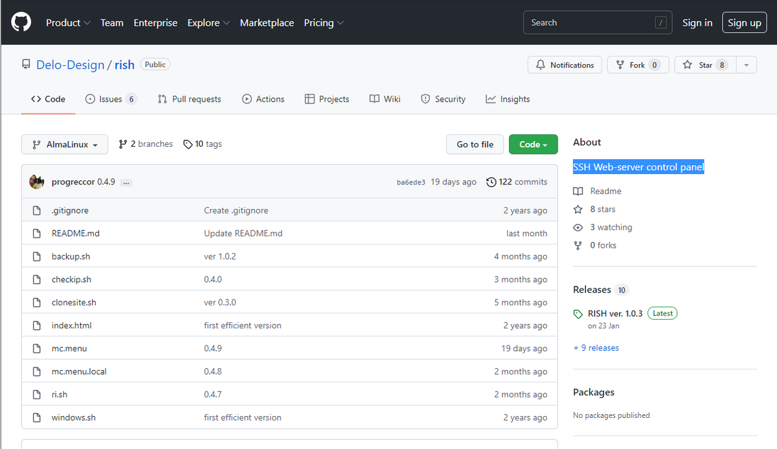Open the green Code dropdown button
Screen dimensions: 777x449
click(534, 144)
